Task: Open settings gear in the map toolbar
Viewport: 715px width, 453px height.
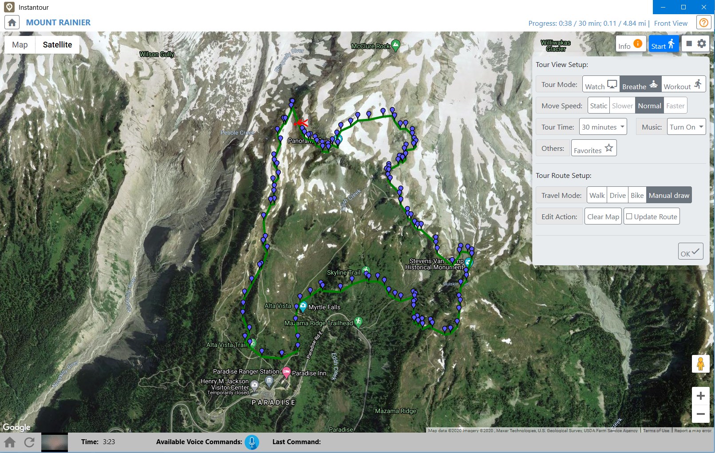Action: [x=702, y=43]
